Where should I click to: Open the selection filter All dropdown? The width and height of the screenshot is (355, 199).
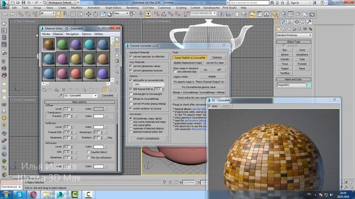47,13
